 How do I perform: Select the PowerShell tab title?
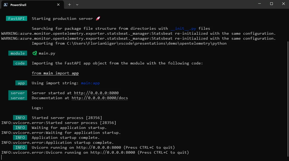[x=18, y=5]
